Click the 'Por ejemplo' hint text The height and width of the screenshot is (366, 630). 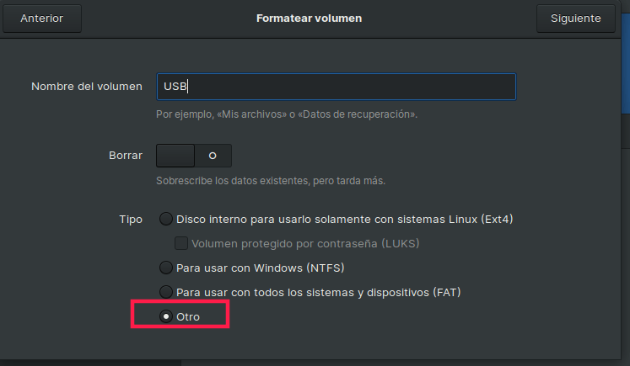(x=287, y=113)
